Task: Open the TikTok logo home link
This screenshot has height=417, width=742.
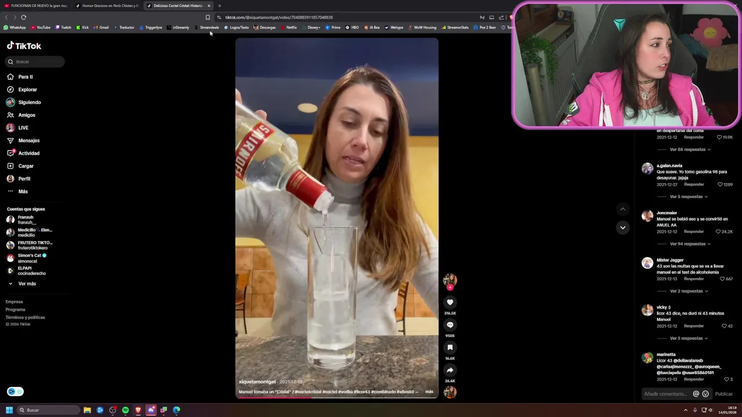Action: (24, 46)
